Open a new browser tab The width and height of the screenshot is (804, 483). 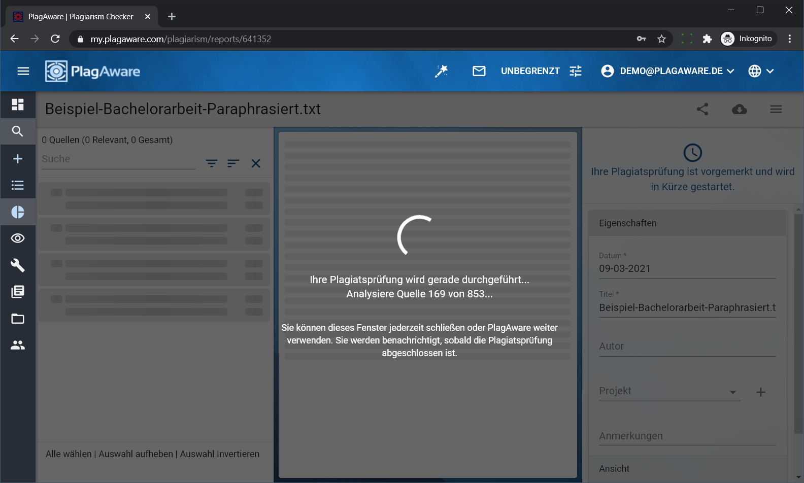pos(172,17)
